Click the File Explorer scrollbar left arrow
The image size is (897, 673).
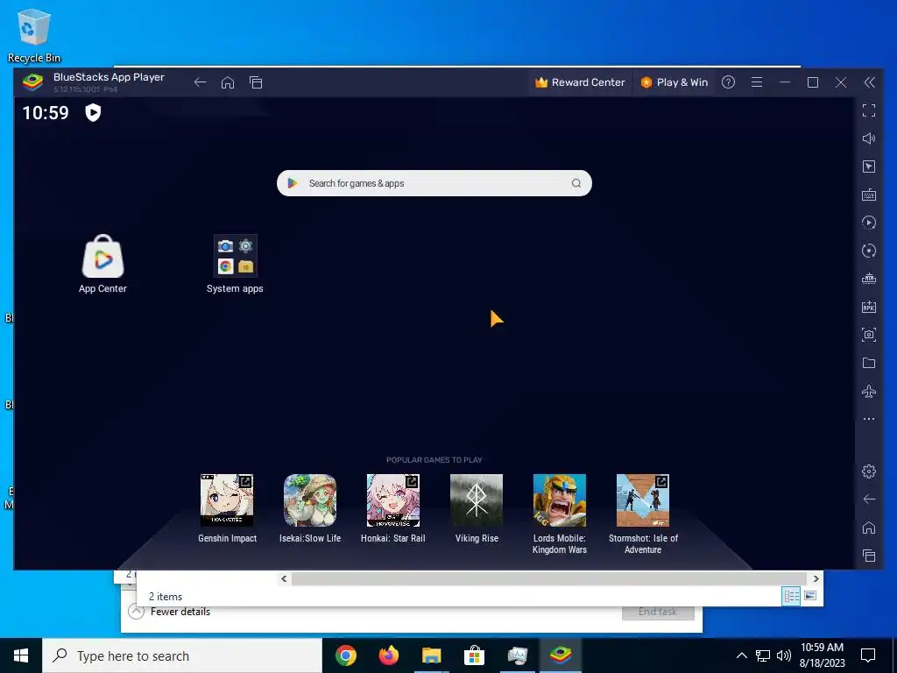click(x=284, y=578)
